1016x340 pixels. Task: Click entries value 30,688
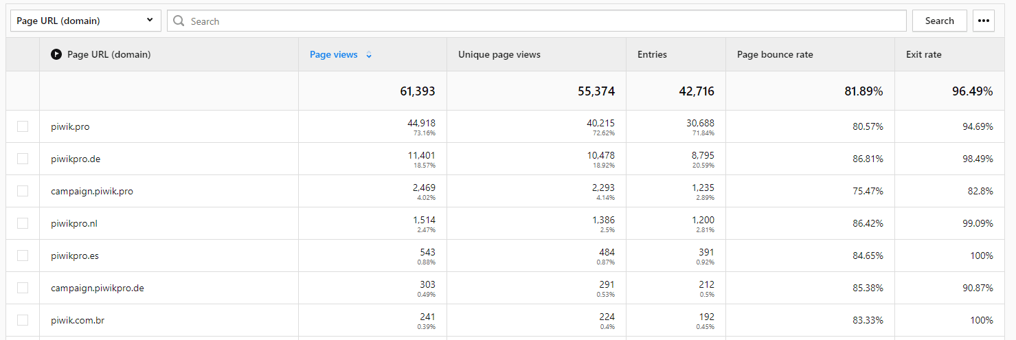700,123
